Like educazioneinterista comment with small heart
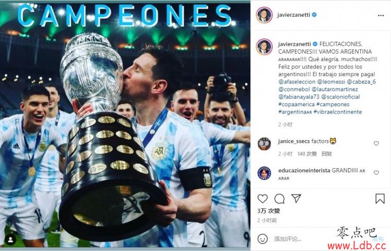Screen dimensions: 391x251 376,172
